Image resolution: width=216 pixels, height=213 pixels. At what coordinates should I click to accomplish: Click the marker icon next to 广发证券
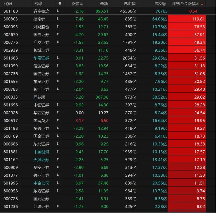click(x=58, y=42)
